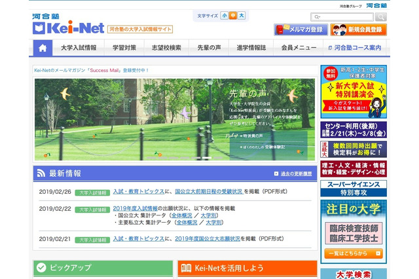Click the 河合塾の大学入試情報サイト tagline
Image resolution: width=419 pixels, height=279 pixels.
pos(140,29)
